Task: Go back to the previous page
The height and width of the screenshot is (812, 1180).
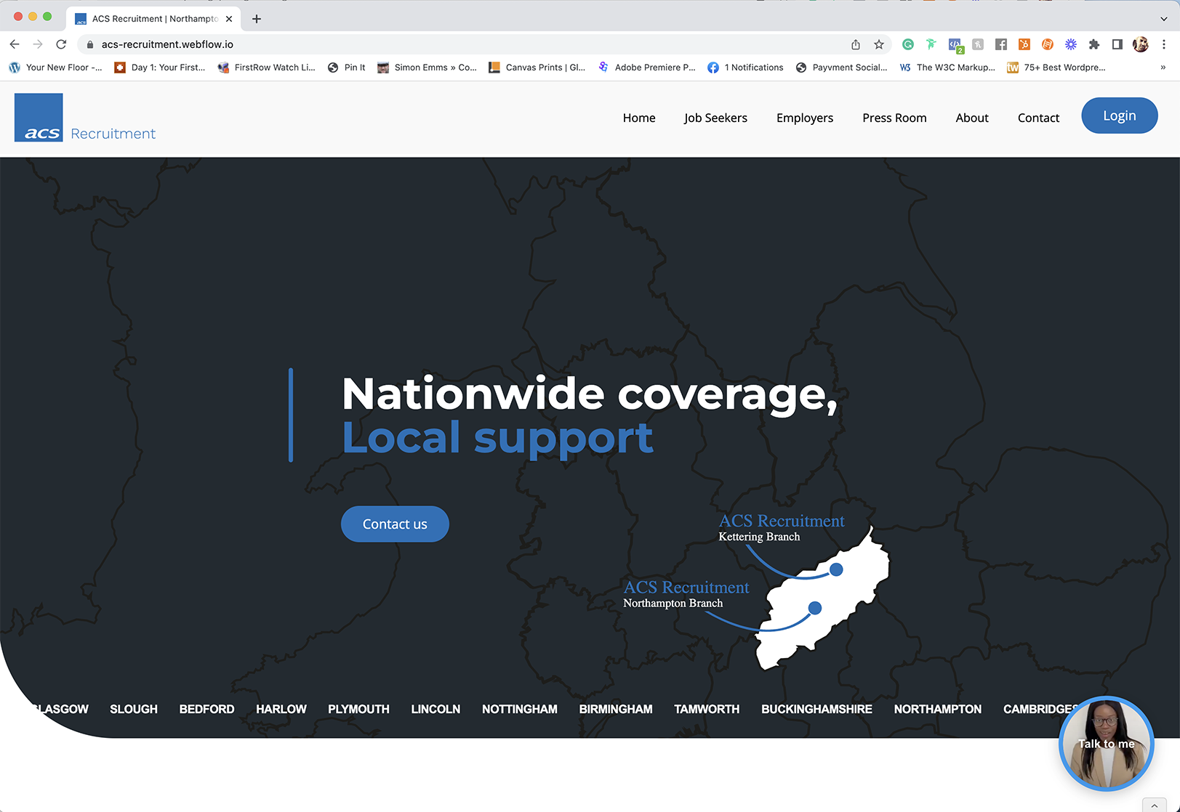Action: coord(15,44)
